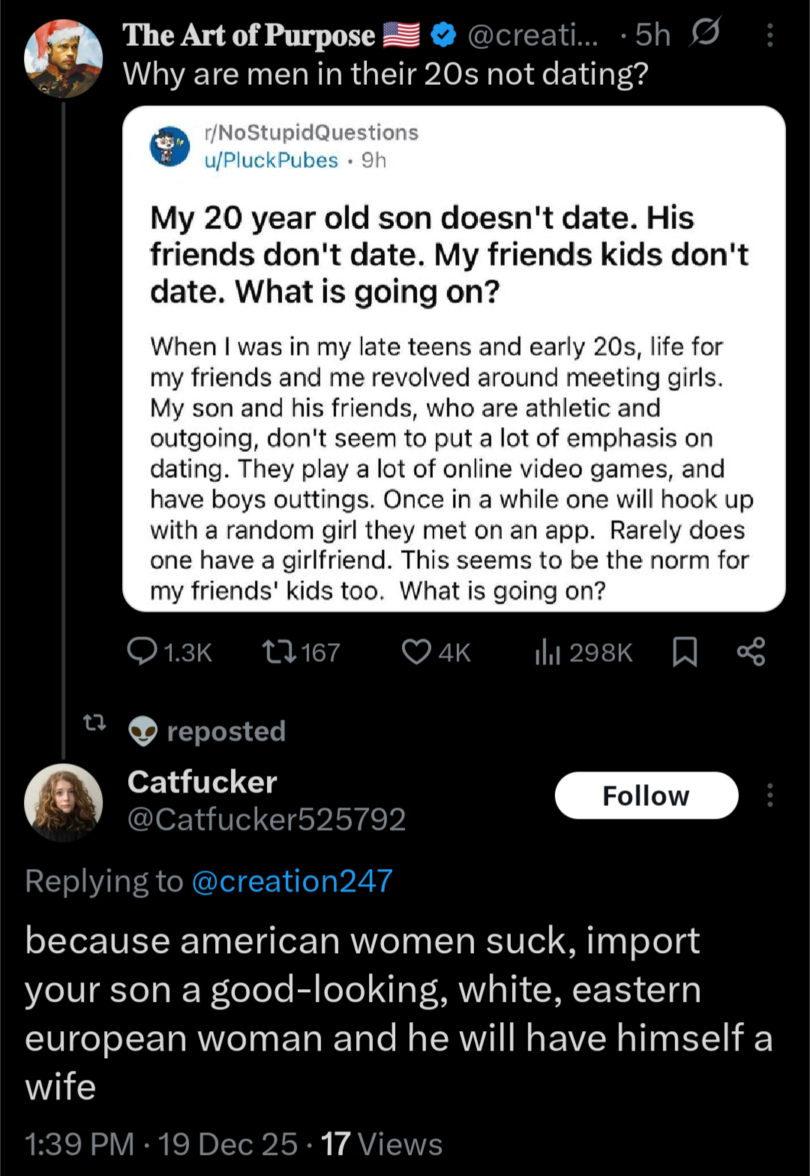The width and height of the screenshot is (810, 1176).
Task: Expand the embedded Reddit post image
Action: pyautogui.click(x=453, y=359)
